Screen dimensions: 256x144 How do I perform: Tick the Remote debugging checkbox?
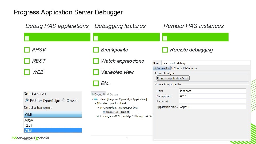click(x=165, y=50)
